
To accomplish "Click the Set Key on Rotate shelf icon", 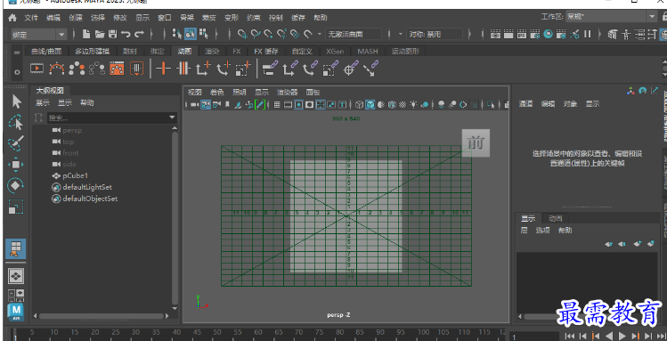I will pyautogui.click(x=224, y=69).
